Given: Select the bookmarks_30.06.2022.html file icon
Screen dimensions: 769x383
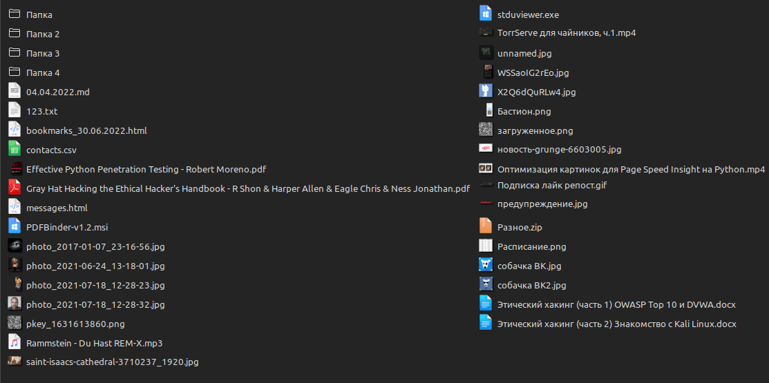Looking at the screenshot, I should (15, 130).
